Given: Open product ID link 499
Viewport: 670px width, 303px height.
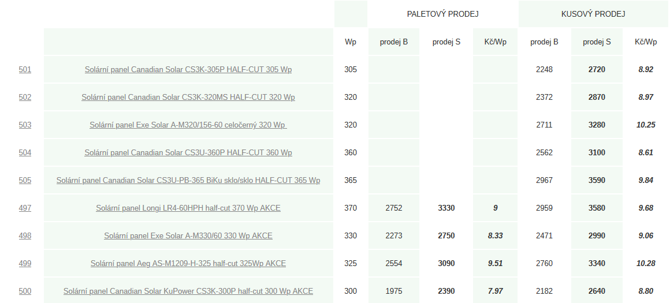Looking at the screenshot, I should 25,263.
